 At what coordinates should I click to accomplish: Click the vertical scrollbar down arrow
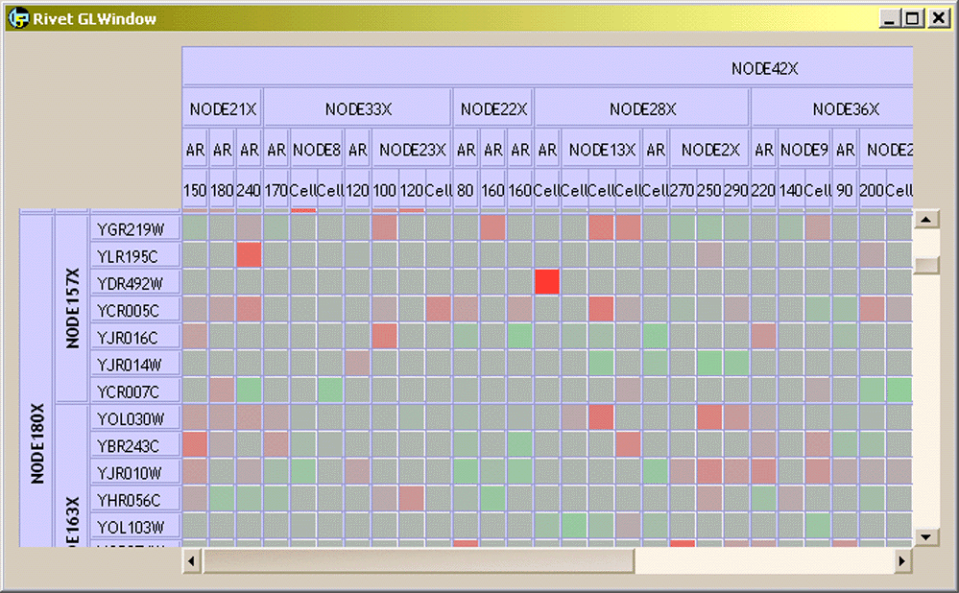(926, 537)
